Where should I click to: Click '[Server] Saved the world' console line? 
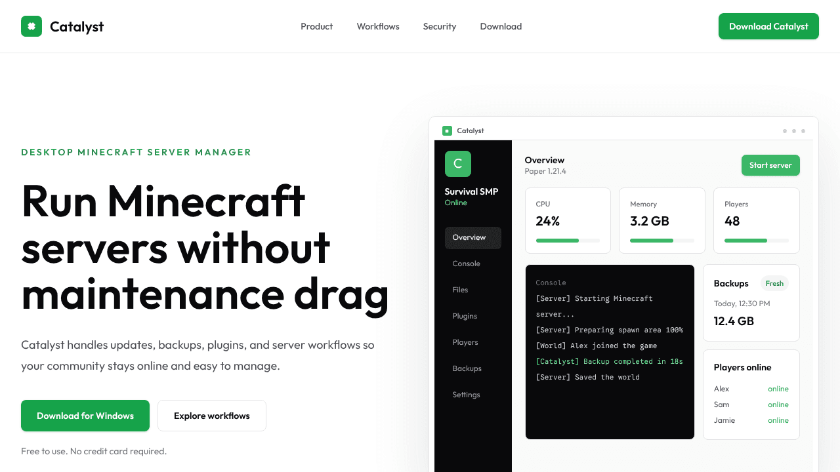tap(588, 377)
